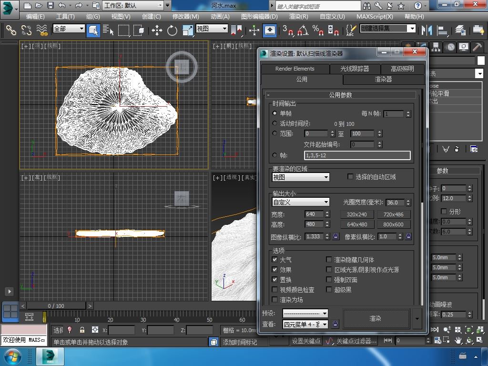The width and height of the screenshot is (488, 366).
Task: Choose the 800x600 output size preset
Action: 393,224
